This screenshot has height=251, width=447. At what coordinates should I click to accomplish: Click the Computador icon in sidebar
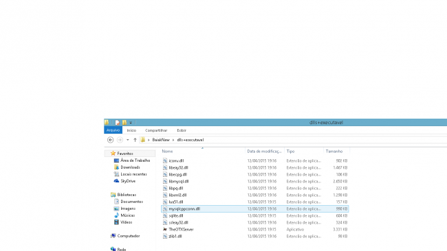tap(113, 236)
